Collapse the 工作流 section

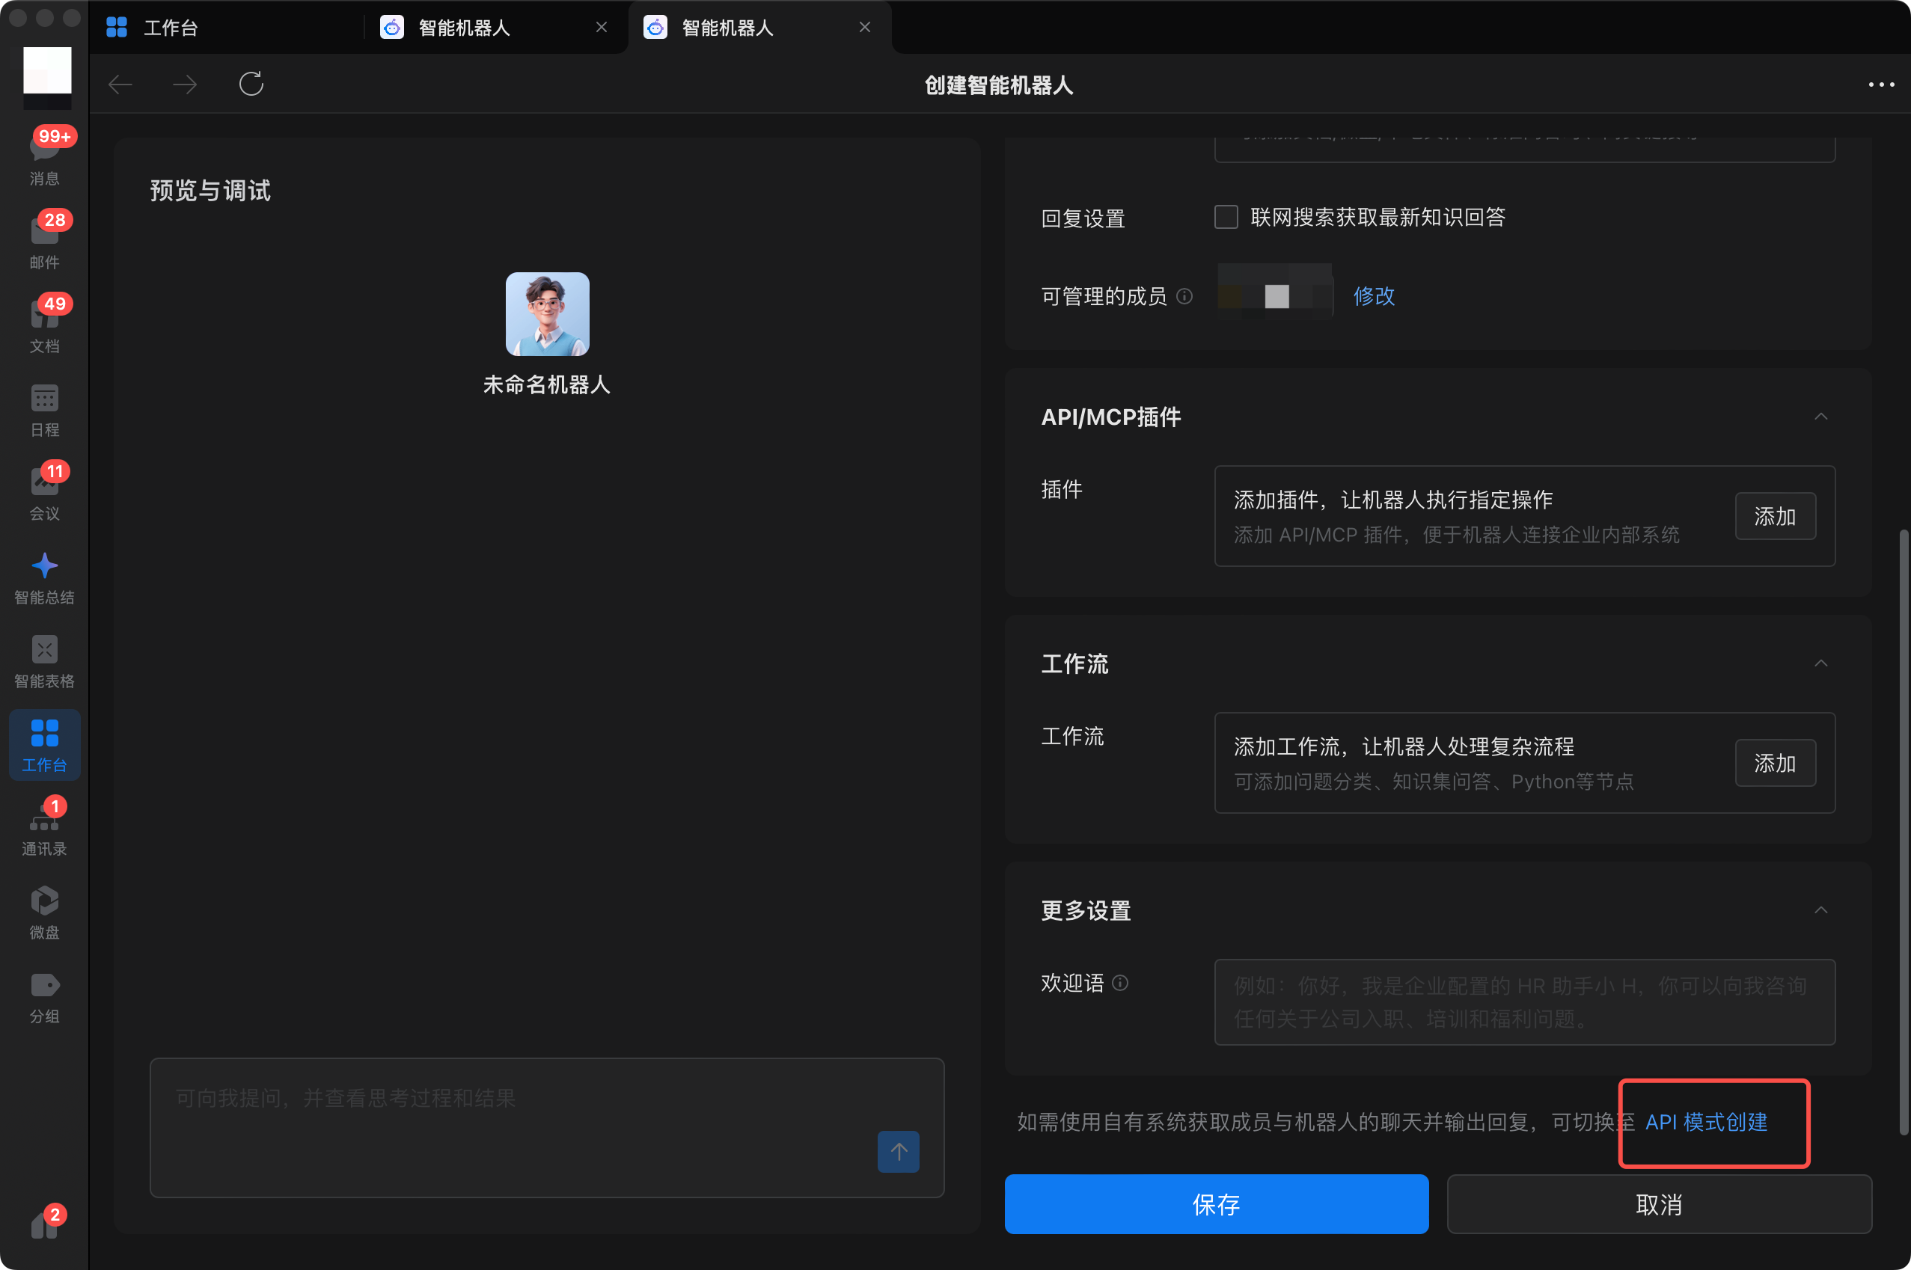(1820, 662)
